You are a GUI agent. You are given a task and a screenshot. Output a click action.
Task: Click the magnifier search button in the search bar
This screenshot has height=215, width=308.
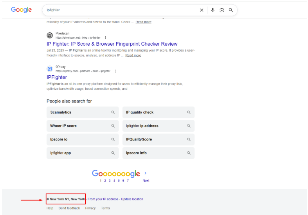[x=231, y=10]
